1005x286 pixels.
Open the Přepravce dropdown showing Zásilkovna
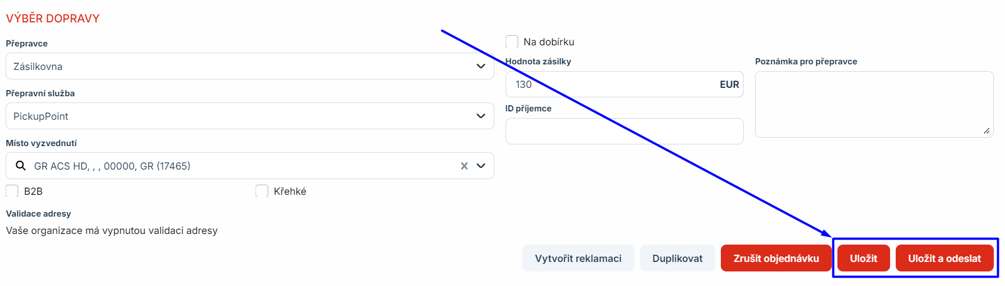tap(249, 66)
